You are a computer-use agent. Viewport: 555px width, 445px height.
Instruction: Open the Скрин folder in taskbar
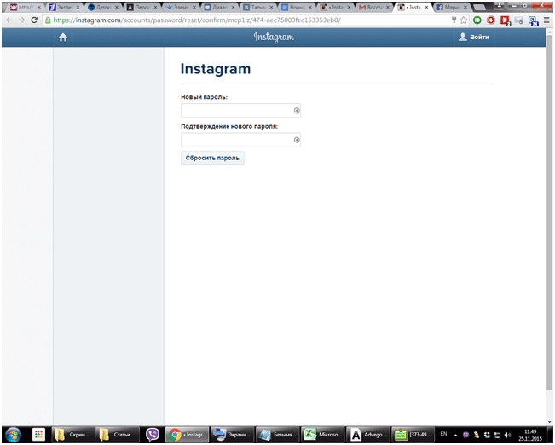coord(73,435)
